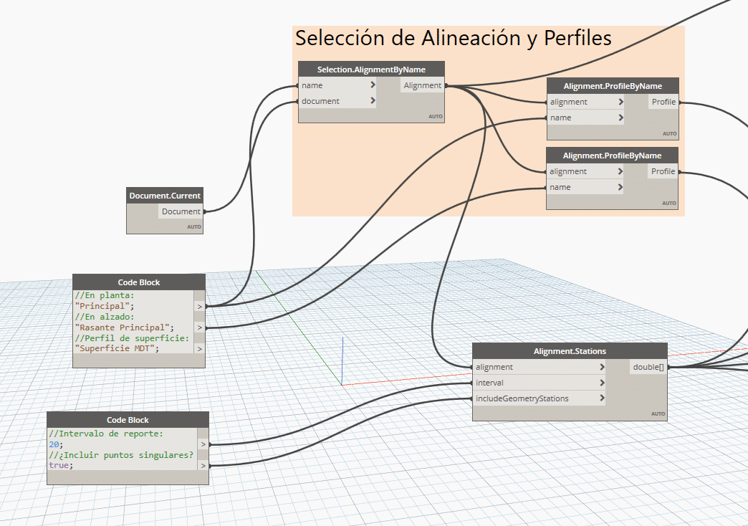Image resolution: width=748 pixels, height=526 pixels.
Task: Click chevron beside document on Selection.AlignmentByName
Action: [x=373, y=101]
